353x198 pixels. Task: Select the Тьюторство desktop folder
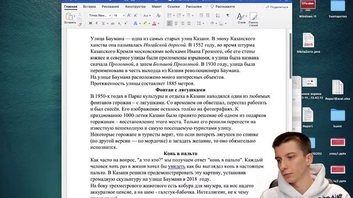[338, 9]
